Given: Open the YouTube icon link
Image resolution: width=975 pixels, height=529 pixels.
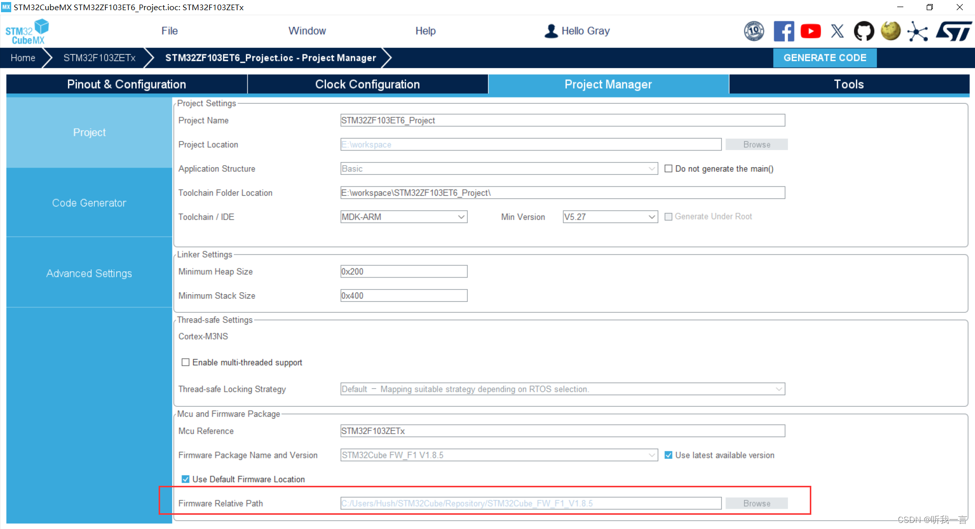Looking at the screenshot, I should [811, 31].
